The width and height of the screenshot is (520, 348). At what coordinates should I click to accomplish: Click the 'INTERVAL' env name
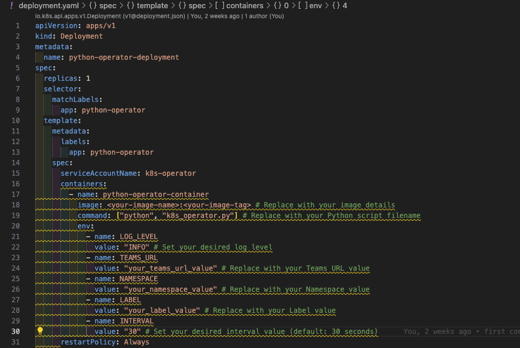[x=137, y=321]
